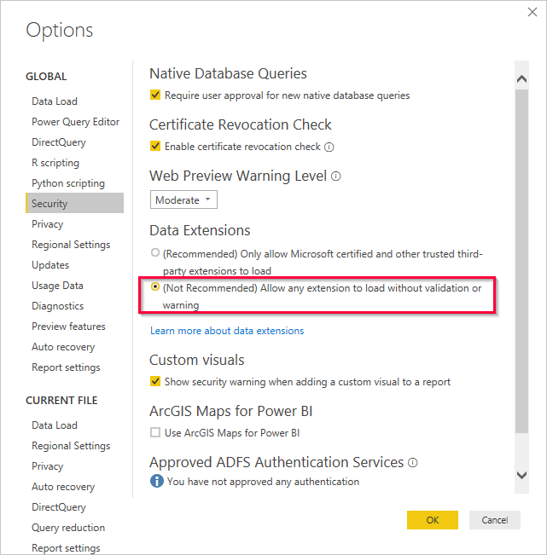
Task: Open Updates settings
Action: pos(50,265)
